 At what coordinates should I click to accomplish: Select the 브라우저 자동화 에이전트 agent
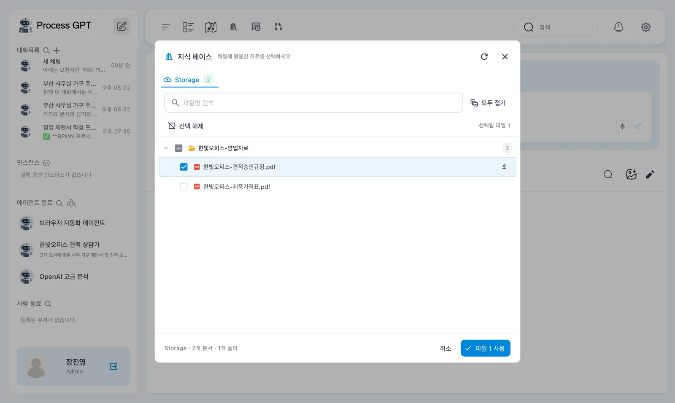pos(73,223)
